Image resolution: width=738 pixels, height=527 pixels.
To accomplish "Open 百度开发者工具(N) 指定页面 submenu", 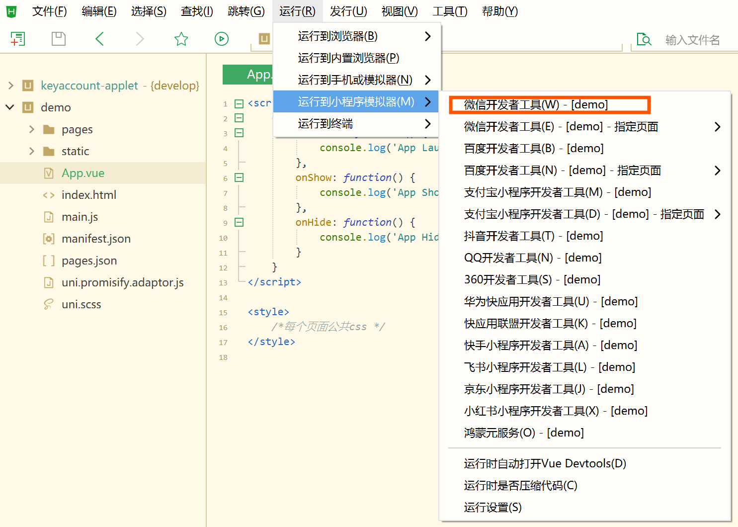I will [x=585, y=170].
